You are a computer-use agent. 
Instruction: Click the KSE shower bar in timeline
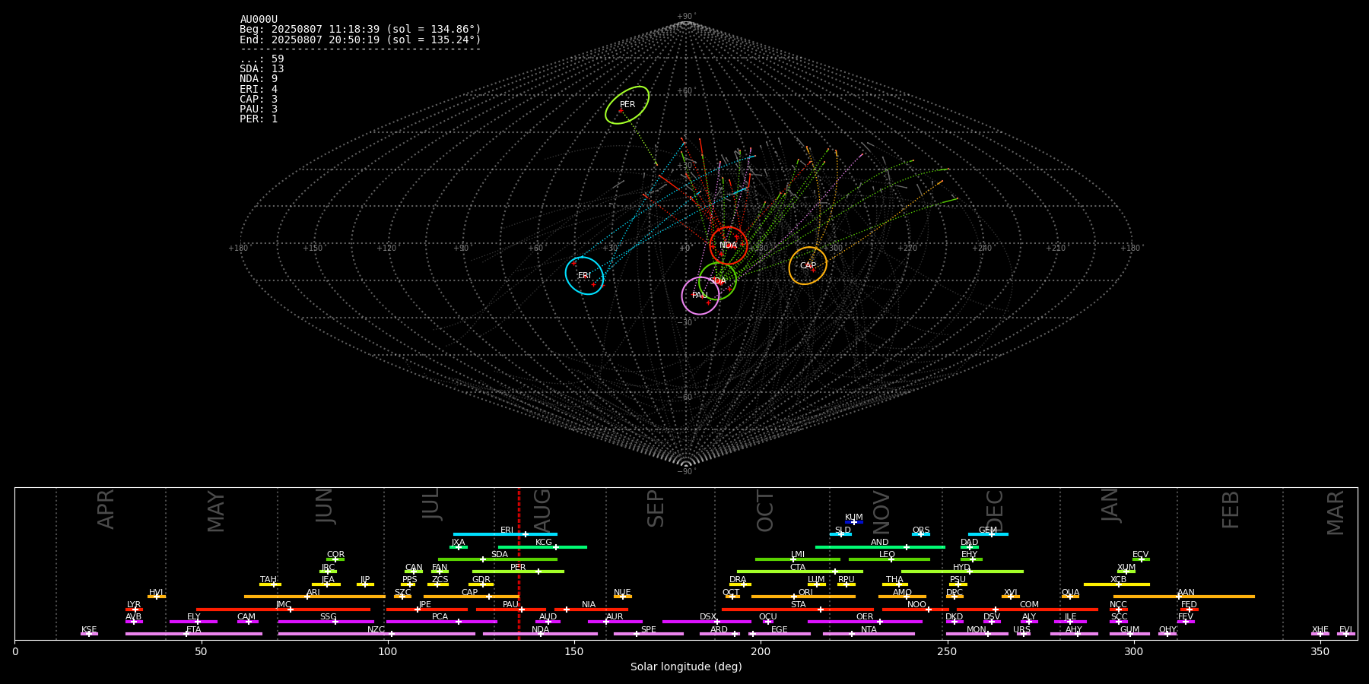pos(89,634)
